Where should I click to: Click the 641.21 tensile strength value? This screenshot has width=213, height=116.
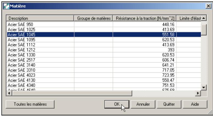(x=168, y=65)
